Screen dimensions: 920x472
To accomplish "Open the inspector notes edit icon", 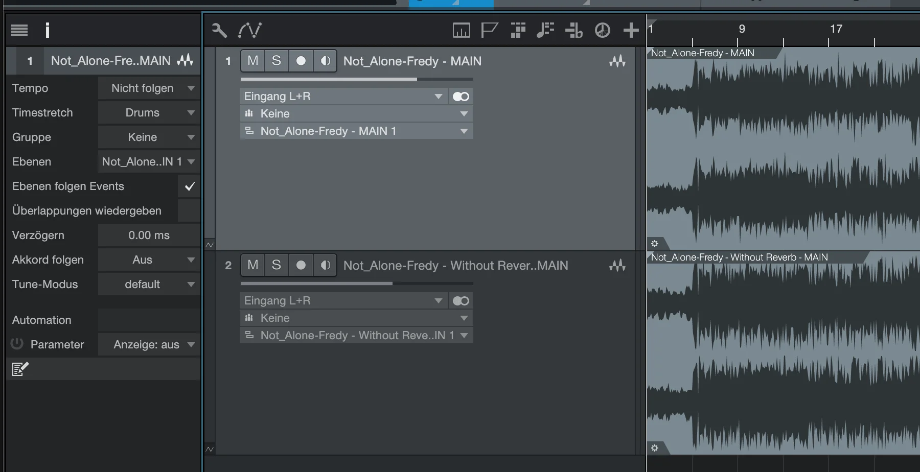I will point(20,369).
